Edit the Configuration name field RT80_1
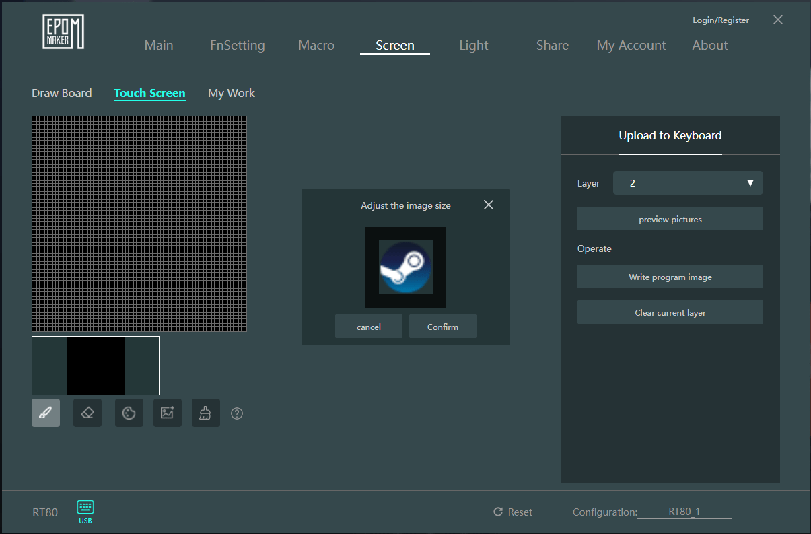Viewport: 811px width, 534px height. 684,512
